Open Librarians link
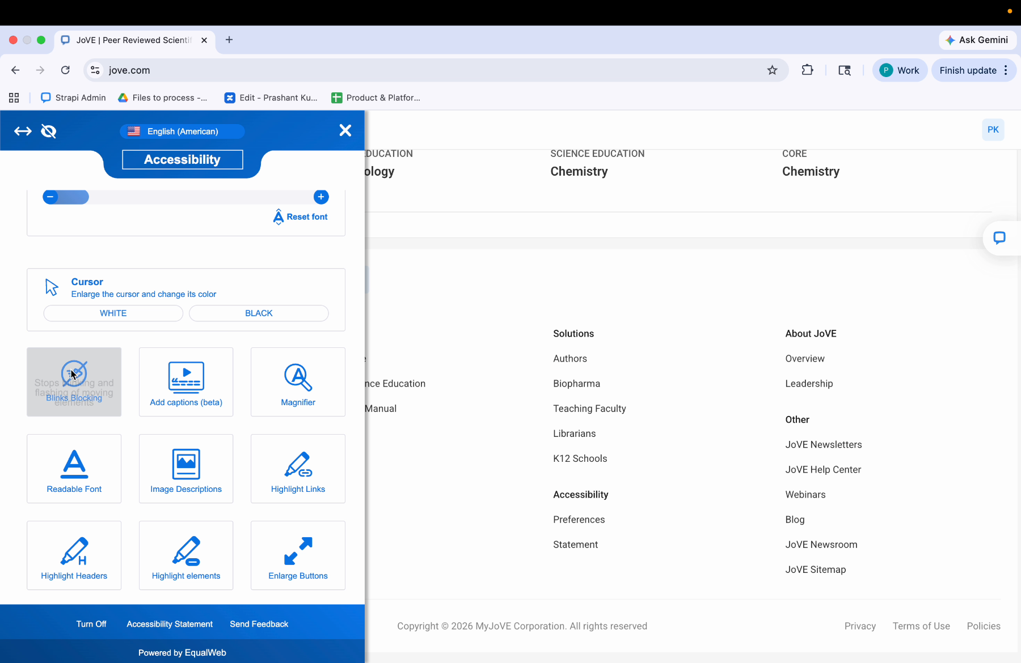Screen dimensions: 1021x663 click(x=575, y=433)
